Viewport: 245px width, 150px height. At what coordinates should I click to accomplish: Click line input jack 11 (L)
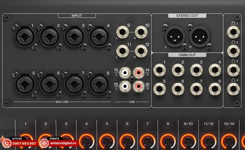[x=123, y=51]
